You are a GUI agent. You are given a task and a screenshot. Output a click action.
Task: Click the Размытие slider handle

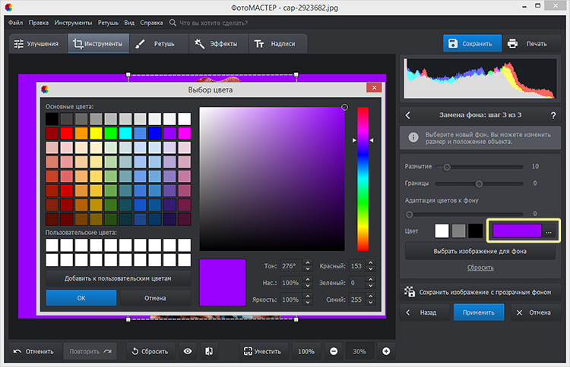[446, 167]
